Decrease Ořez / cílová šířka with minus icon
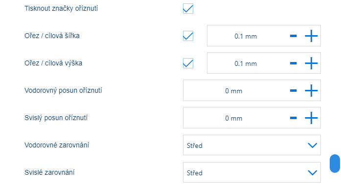Viewport: 341px width, 186px height. (x=294, y=36)
